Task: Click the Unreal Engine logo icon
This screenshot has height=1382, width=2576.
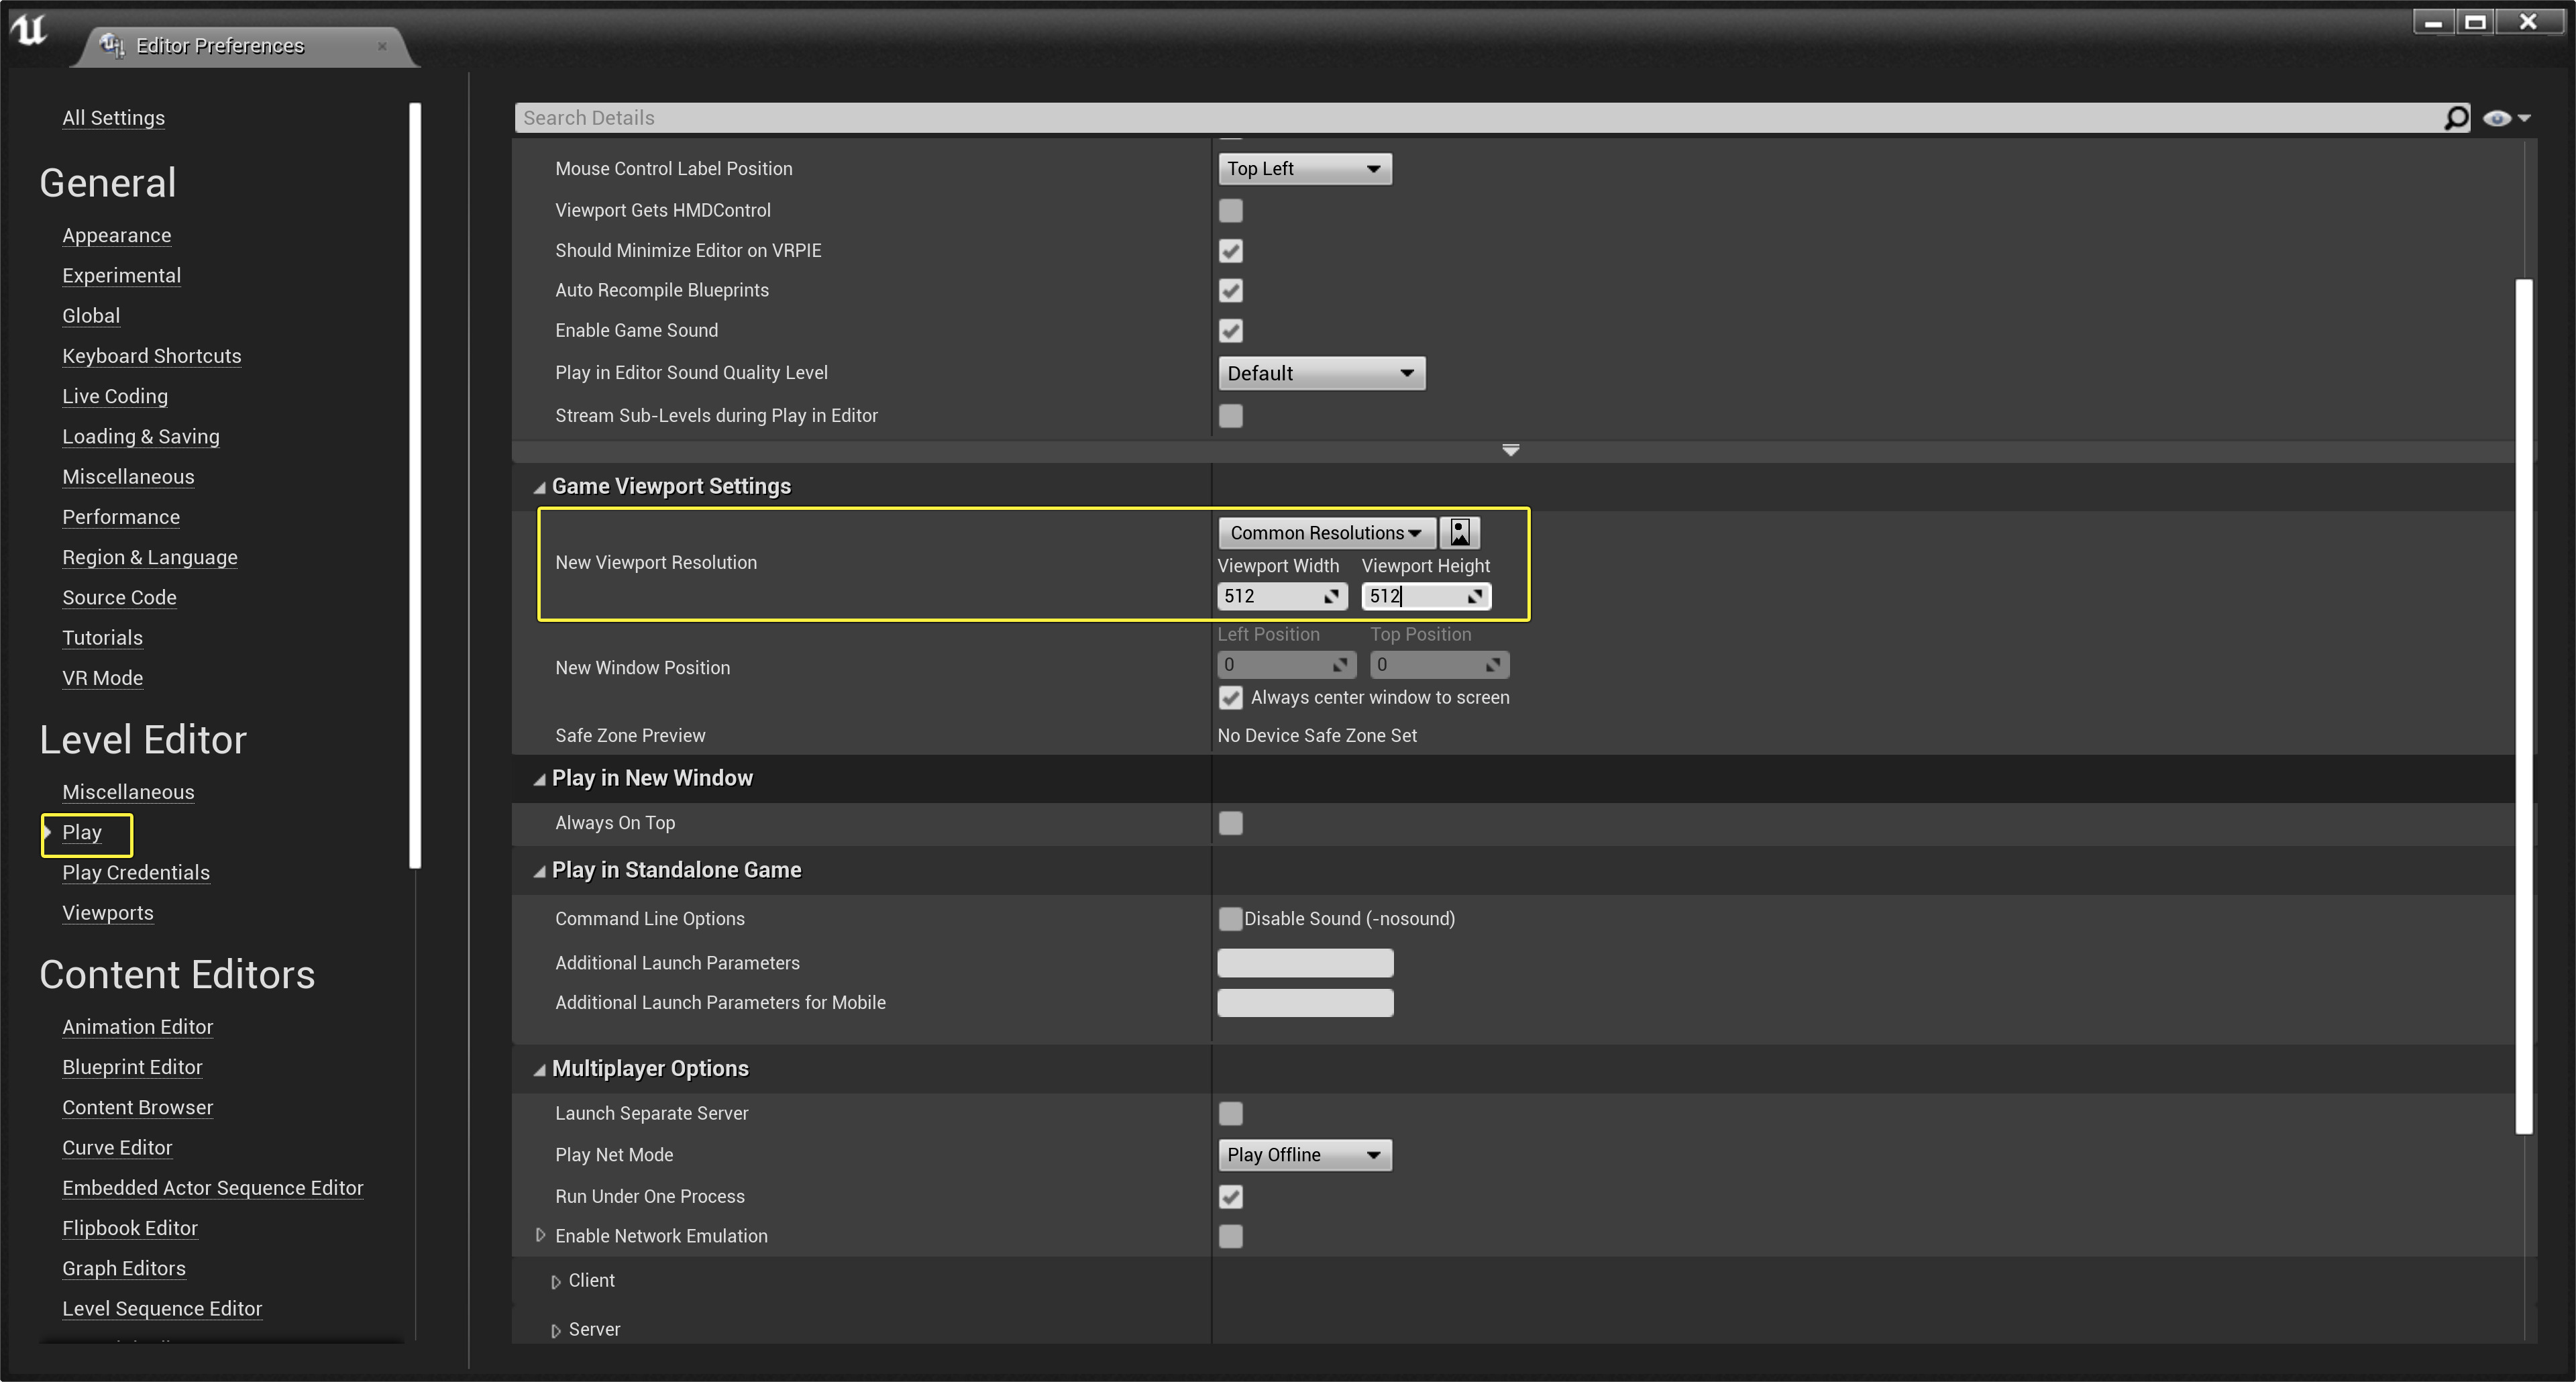Action: click(29, 29)
